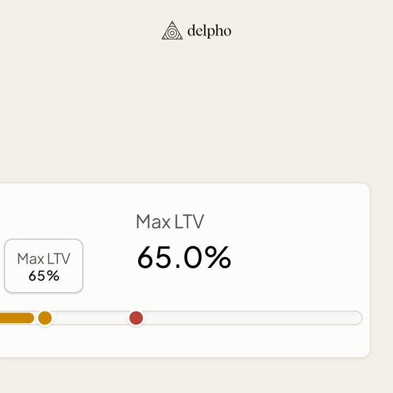Click the track between orange and red dots

point(91,318)
